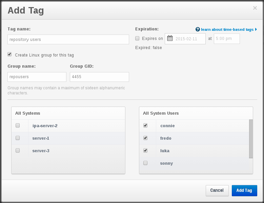This screenshot has width=264, height=203.
Task: Focus the Group name field
Action: (37, 77)
